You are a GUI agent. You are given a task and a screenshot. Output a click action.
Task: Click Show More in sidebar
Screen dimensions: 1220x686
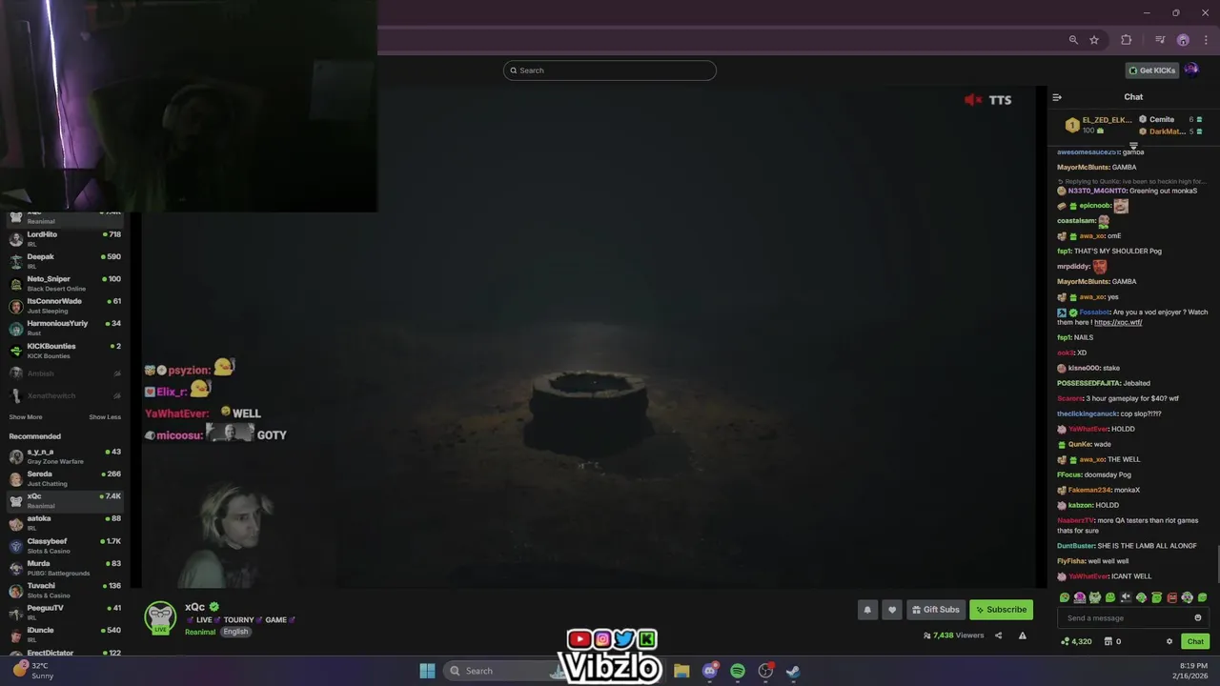coord(26,417)
